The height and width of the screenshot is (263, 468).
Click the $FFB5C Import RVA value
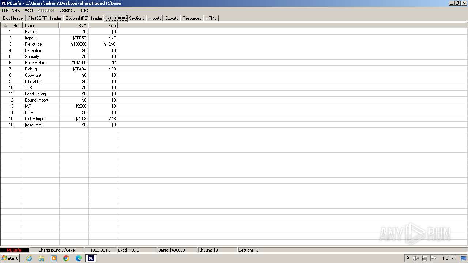(x=79, y=38)
